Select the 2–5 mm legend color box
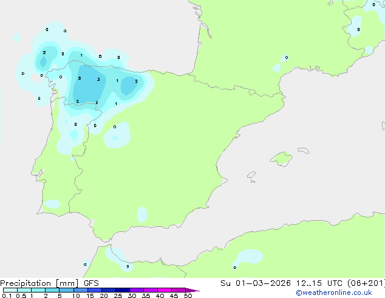385x298 pixels. click(52, 290)
